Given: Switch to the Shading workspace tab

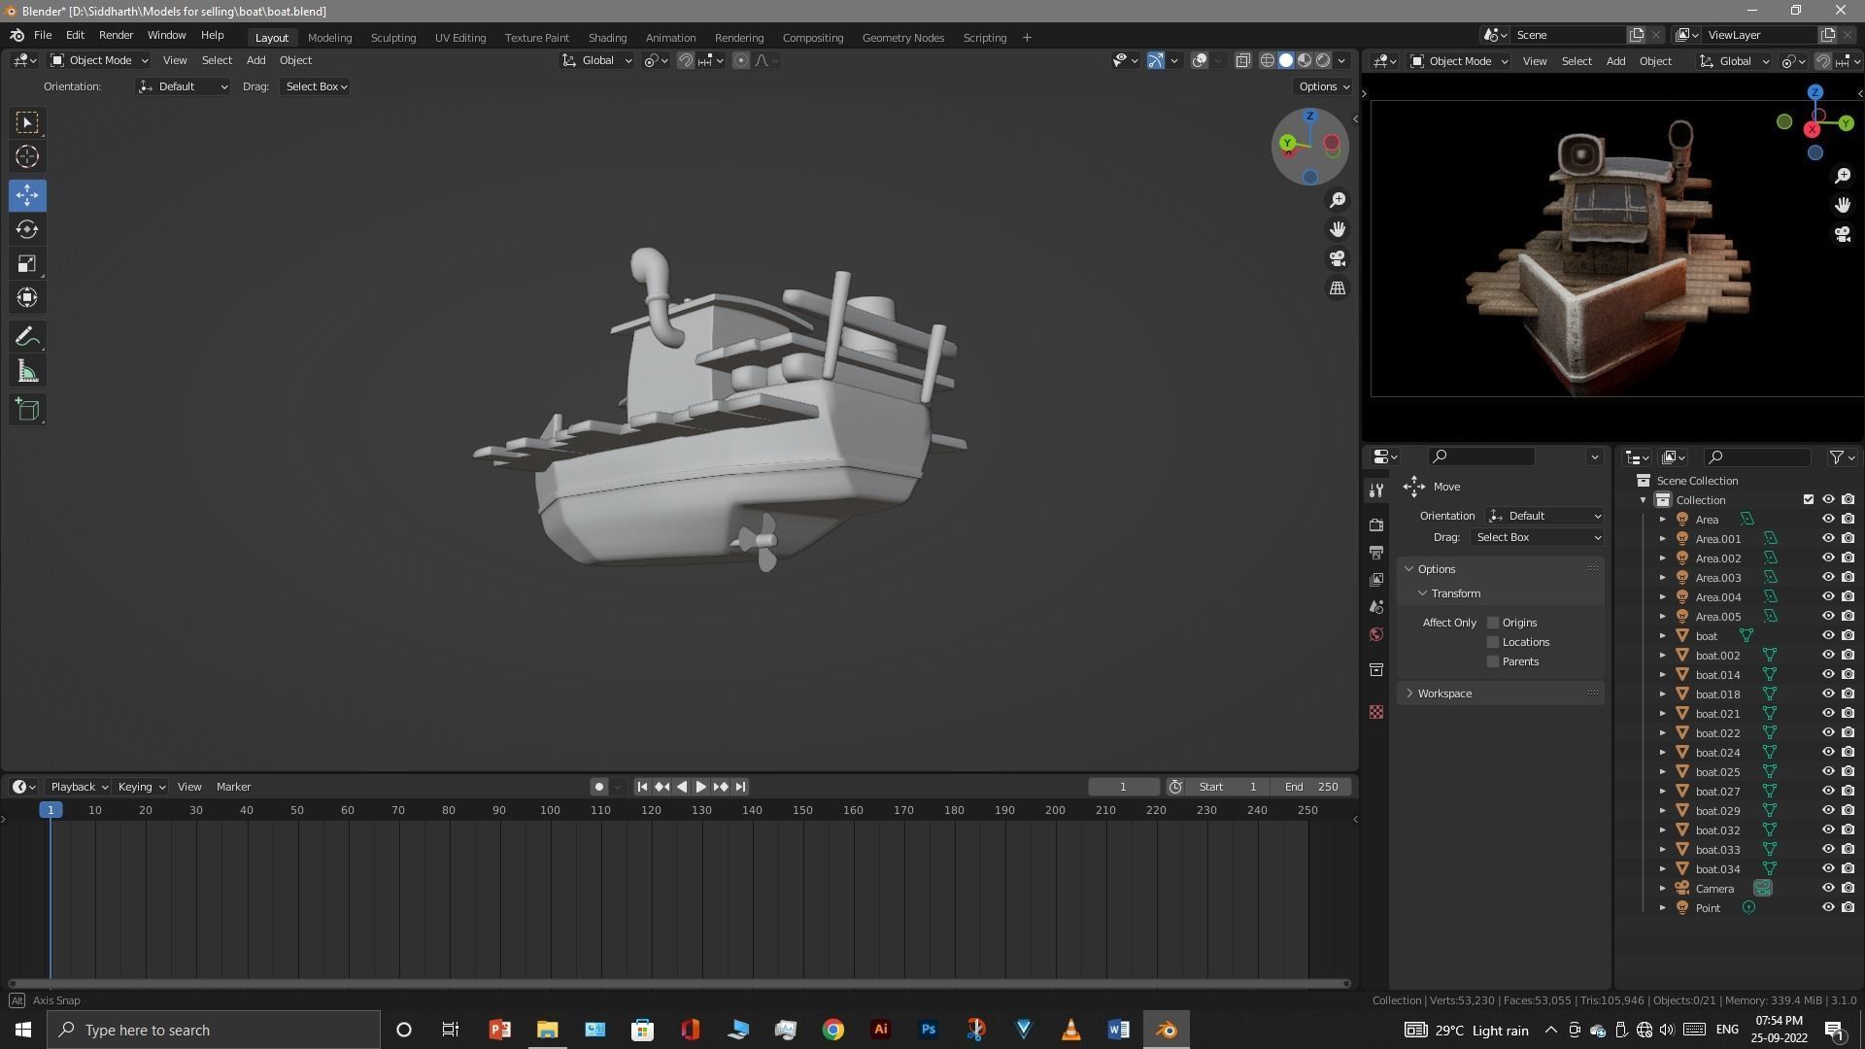Looking at the screenshot, I should point(607,38).
